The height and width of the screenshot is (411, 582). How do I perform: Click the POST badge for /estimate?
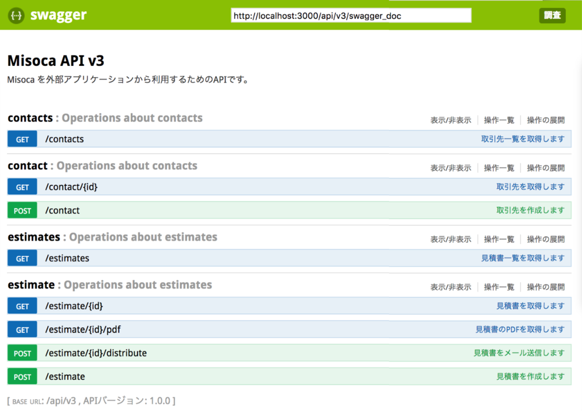22,377
